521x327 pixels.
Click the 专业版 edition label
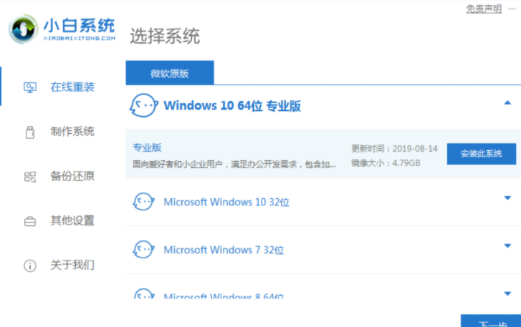(147, 147)
